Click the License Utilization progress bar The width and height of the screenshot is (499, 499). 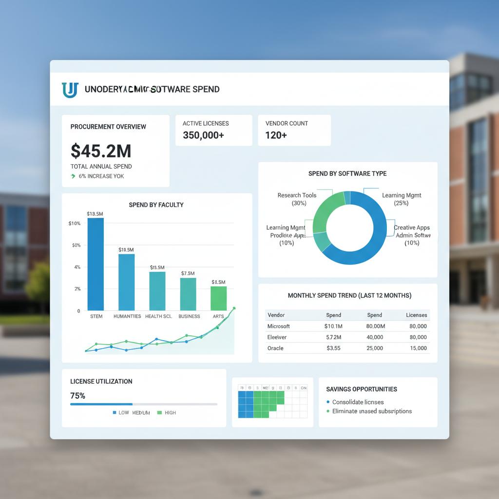pos(144,404)
